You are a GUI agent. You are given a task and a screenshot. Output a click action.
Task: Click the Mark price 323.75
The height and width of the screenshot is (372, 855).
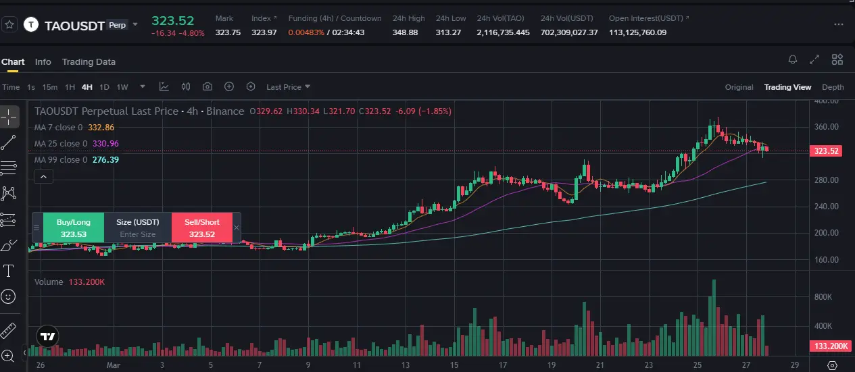[x=228, y=32]
